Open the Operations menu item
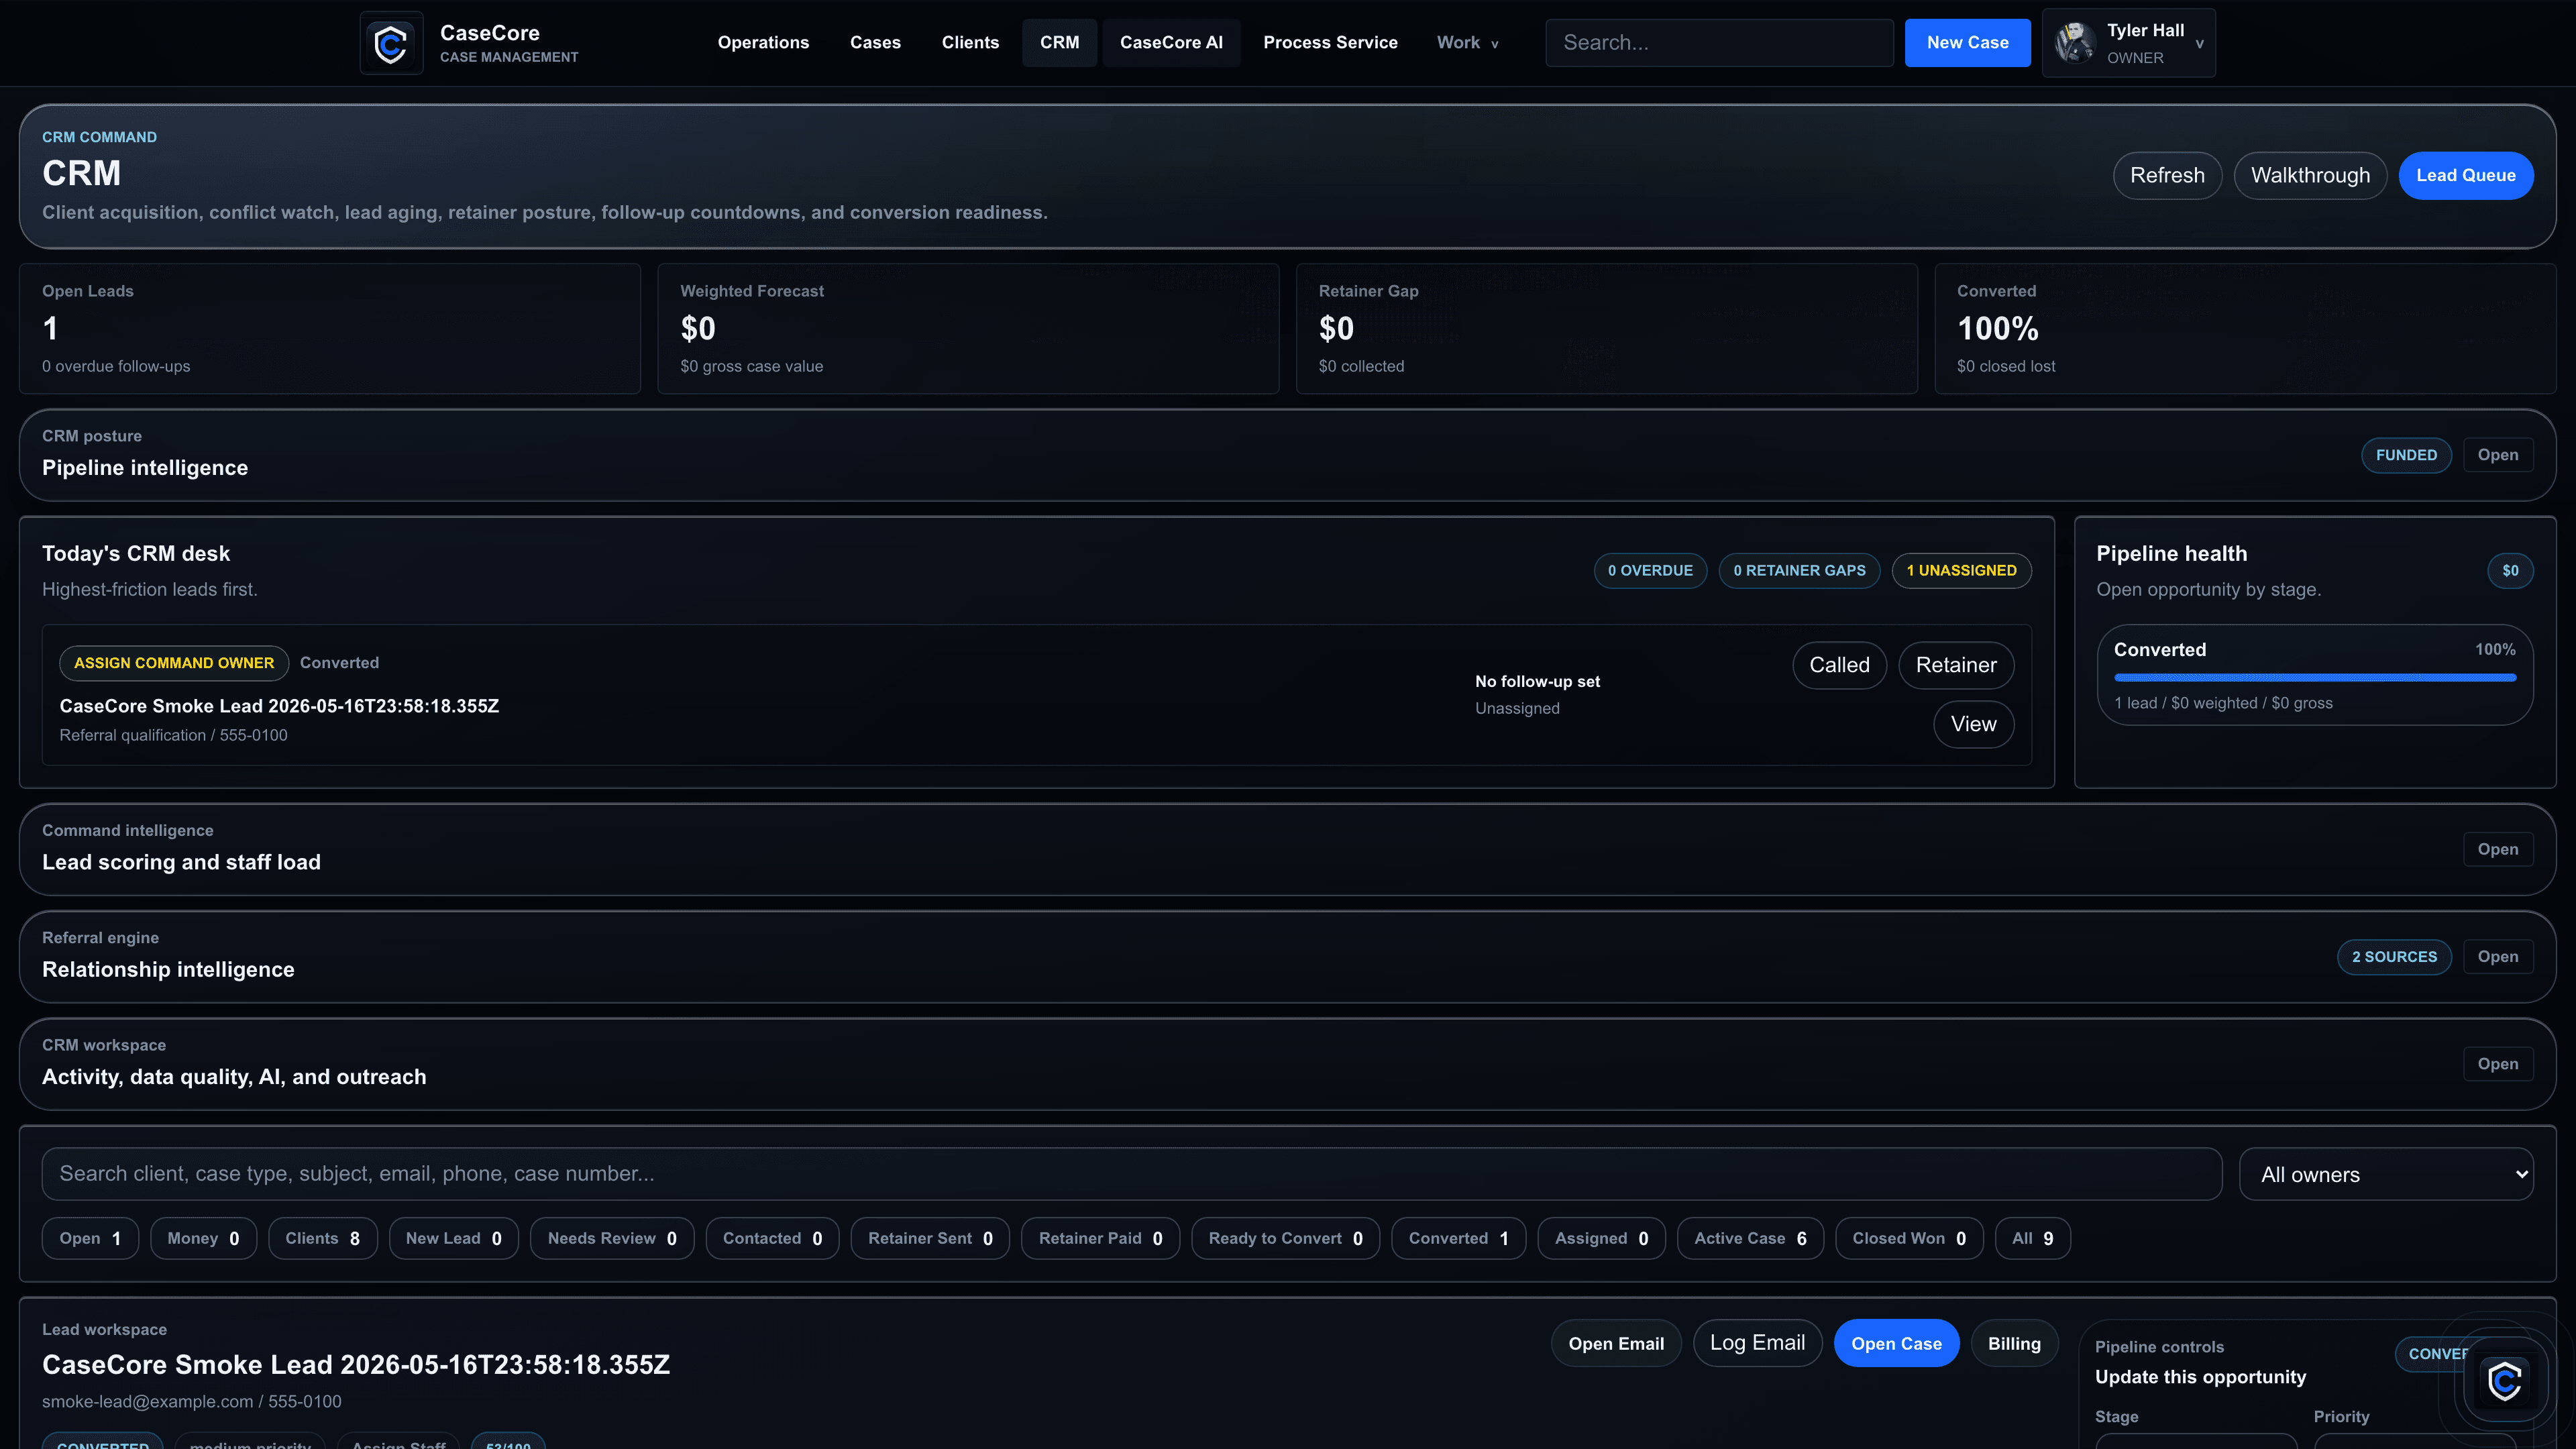Screen dimensions: 2576x1449 coord(763,43)
